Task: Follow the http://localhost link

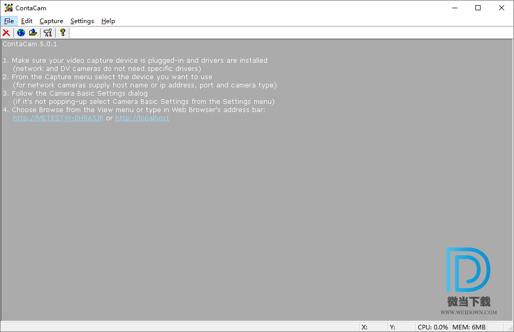Action: [x=142, y=118]
